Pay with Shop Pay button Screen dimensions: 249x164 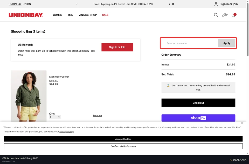click(198, 118)
